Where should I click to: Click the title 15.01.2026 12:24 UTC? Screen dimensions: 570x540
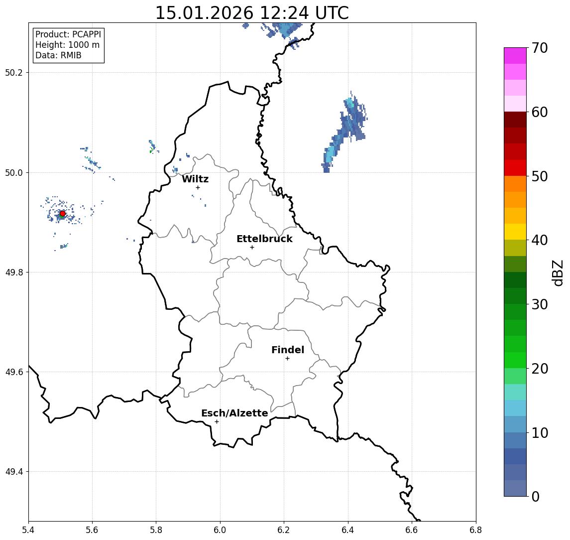tap(252, 13)
